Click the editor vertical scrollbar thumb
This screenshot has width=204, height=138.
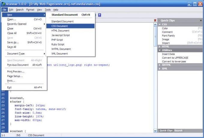coord(155,37)
